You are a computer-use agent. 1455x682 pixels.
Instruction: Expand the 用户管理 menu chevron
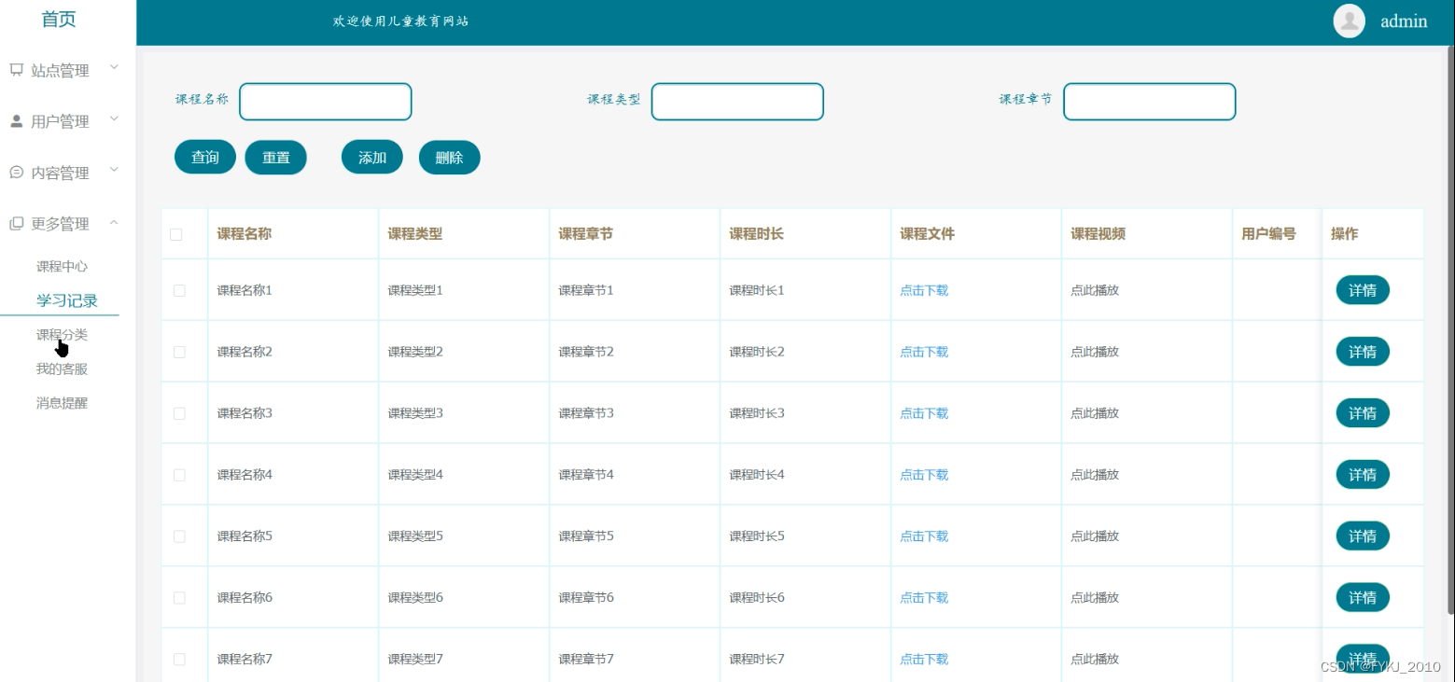(x=114, y=119)
